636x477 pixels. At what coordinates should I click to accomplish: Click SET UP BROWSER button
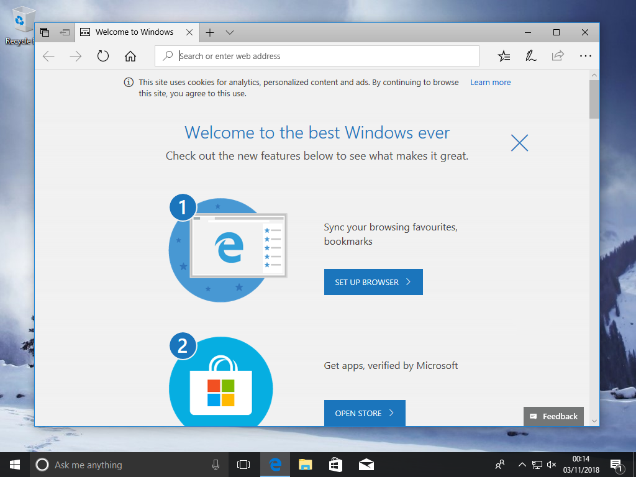[373, 282]
